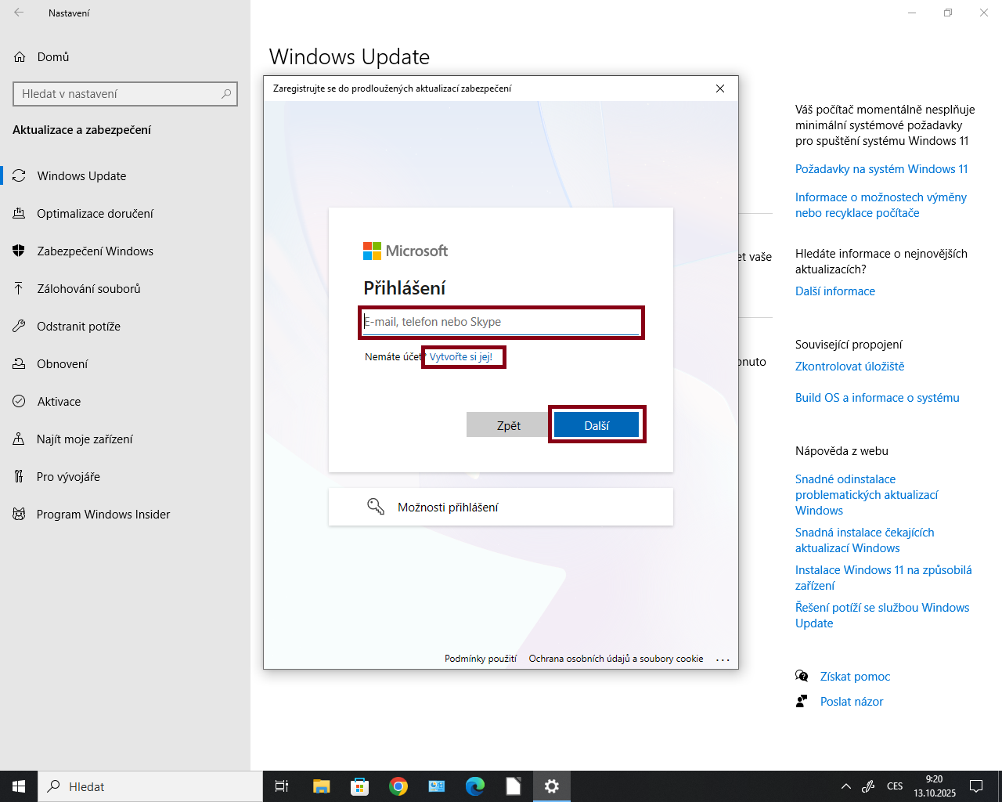Click the E-mail, telefon nebo Skype field

501,322
